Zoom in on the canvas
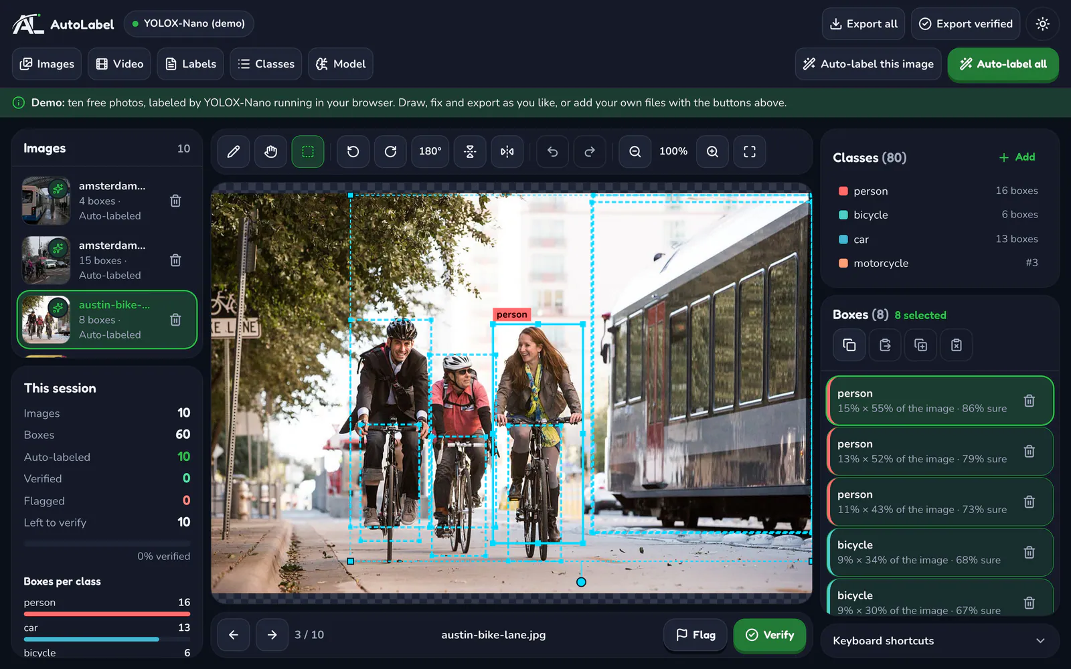 [x=712, y=152]
